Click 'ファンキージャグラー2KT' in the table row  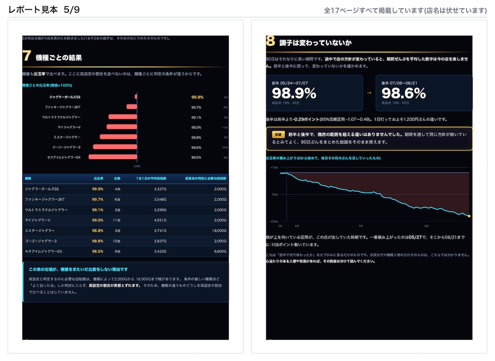(x=45, y=199)
